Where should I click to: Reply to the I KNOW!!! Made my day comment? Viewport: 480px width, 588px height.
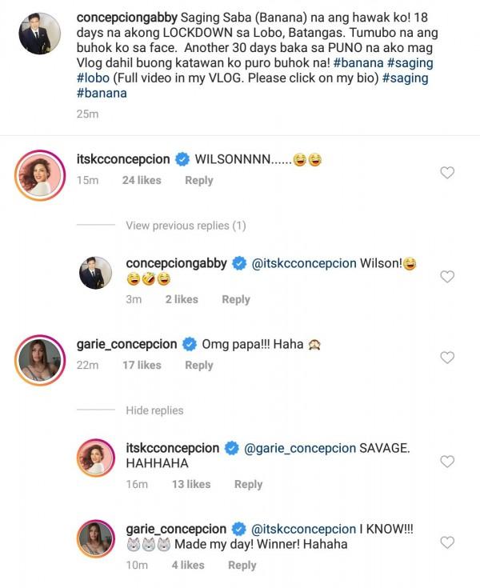click(x=242, y=566)
